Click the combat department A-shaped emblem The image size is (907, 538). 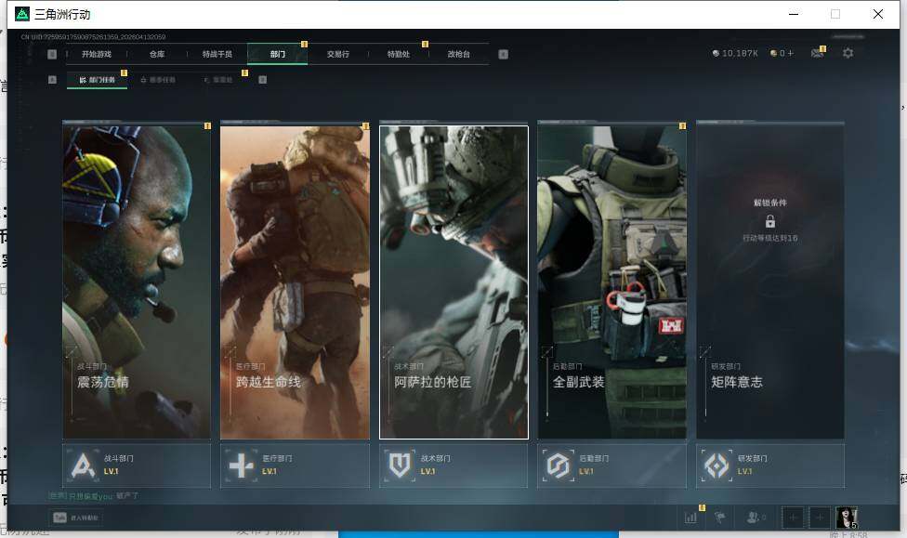[x=83, y=466]
